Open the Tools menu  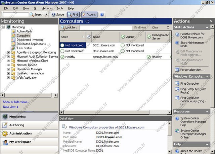point(60,8)
